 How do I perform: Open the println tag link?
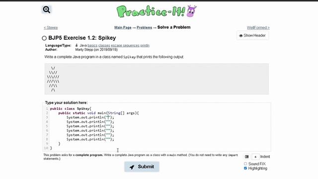point(145,45)
